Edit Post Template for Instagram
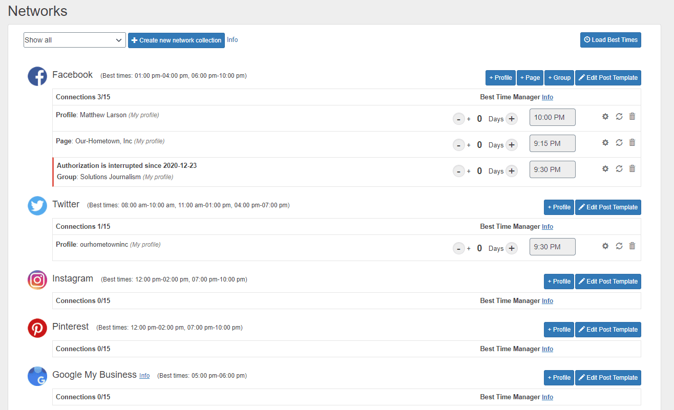Screen dimensions: 674x410 point(608,282)
